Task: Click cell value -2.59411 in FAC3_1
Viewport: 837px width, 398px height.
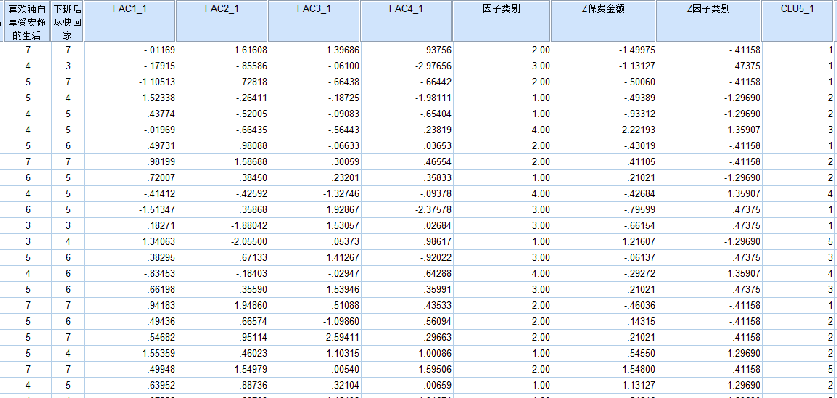Action: pos(315,337)
